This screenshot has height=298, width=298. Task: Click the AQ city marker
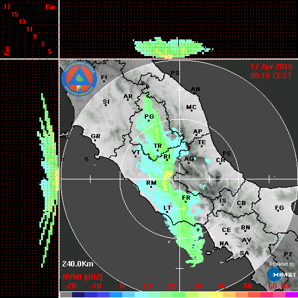(188, 163)
